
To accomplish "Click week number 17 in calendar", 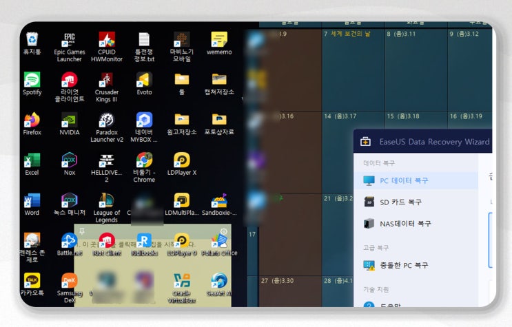I will click(252, 234).
